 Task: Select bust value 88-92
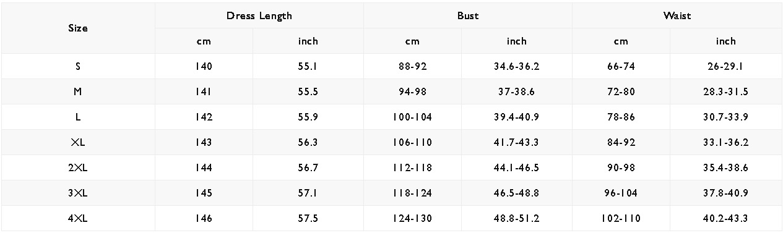(x=412, y=66)
